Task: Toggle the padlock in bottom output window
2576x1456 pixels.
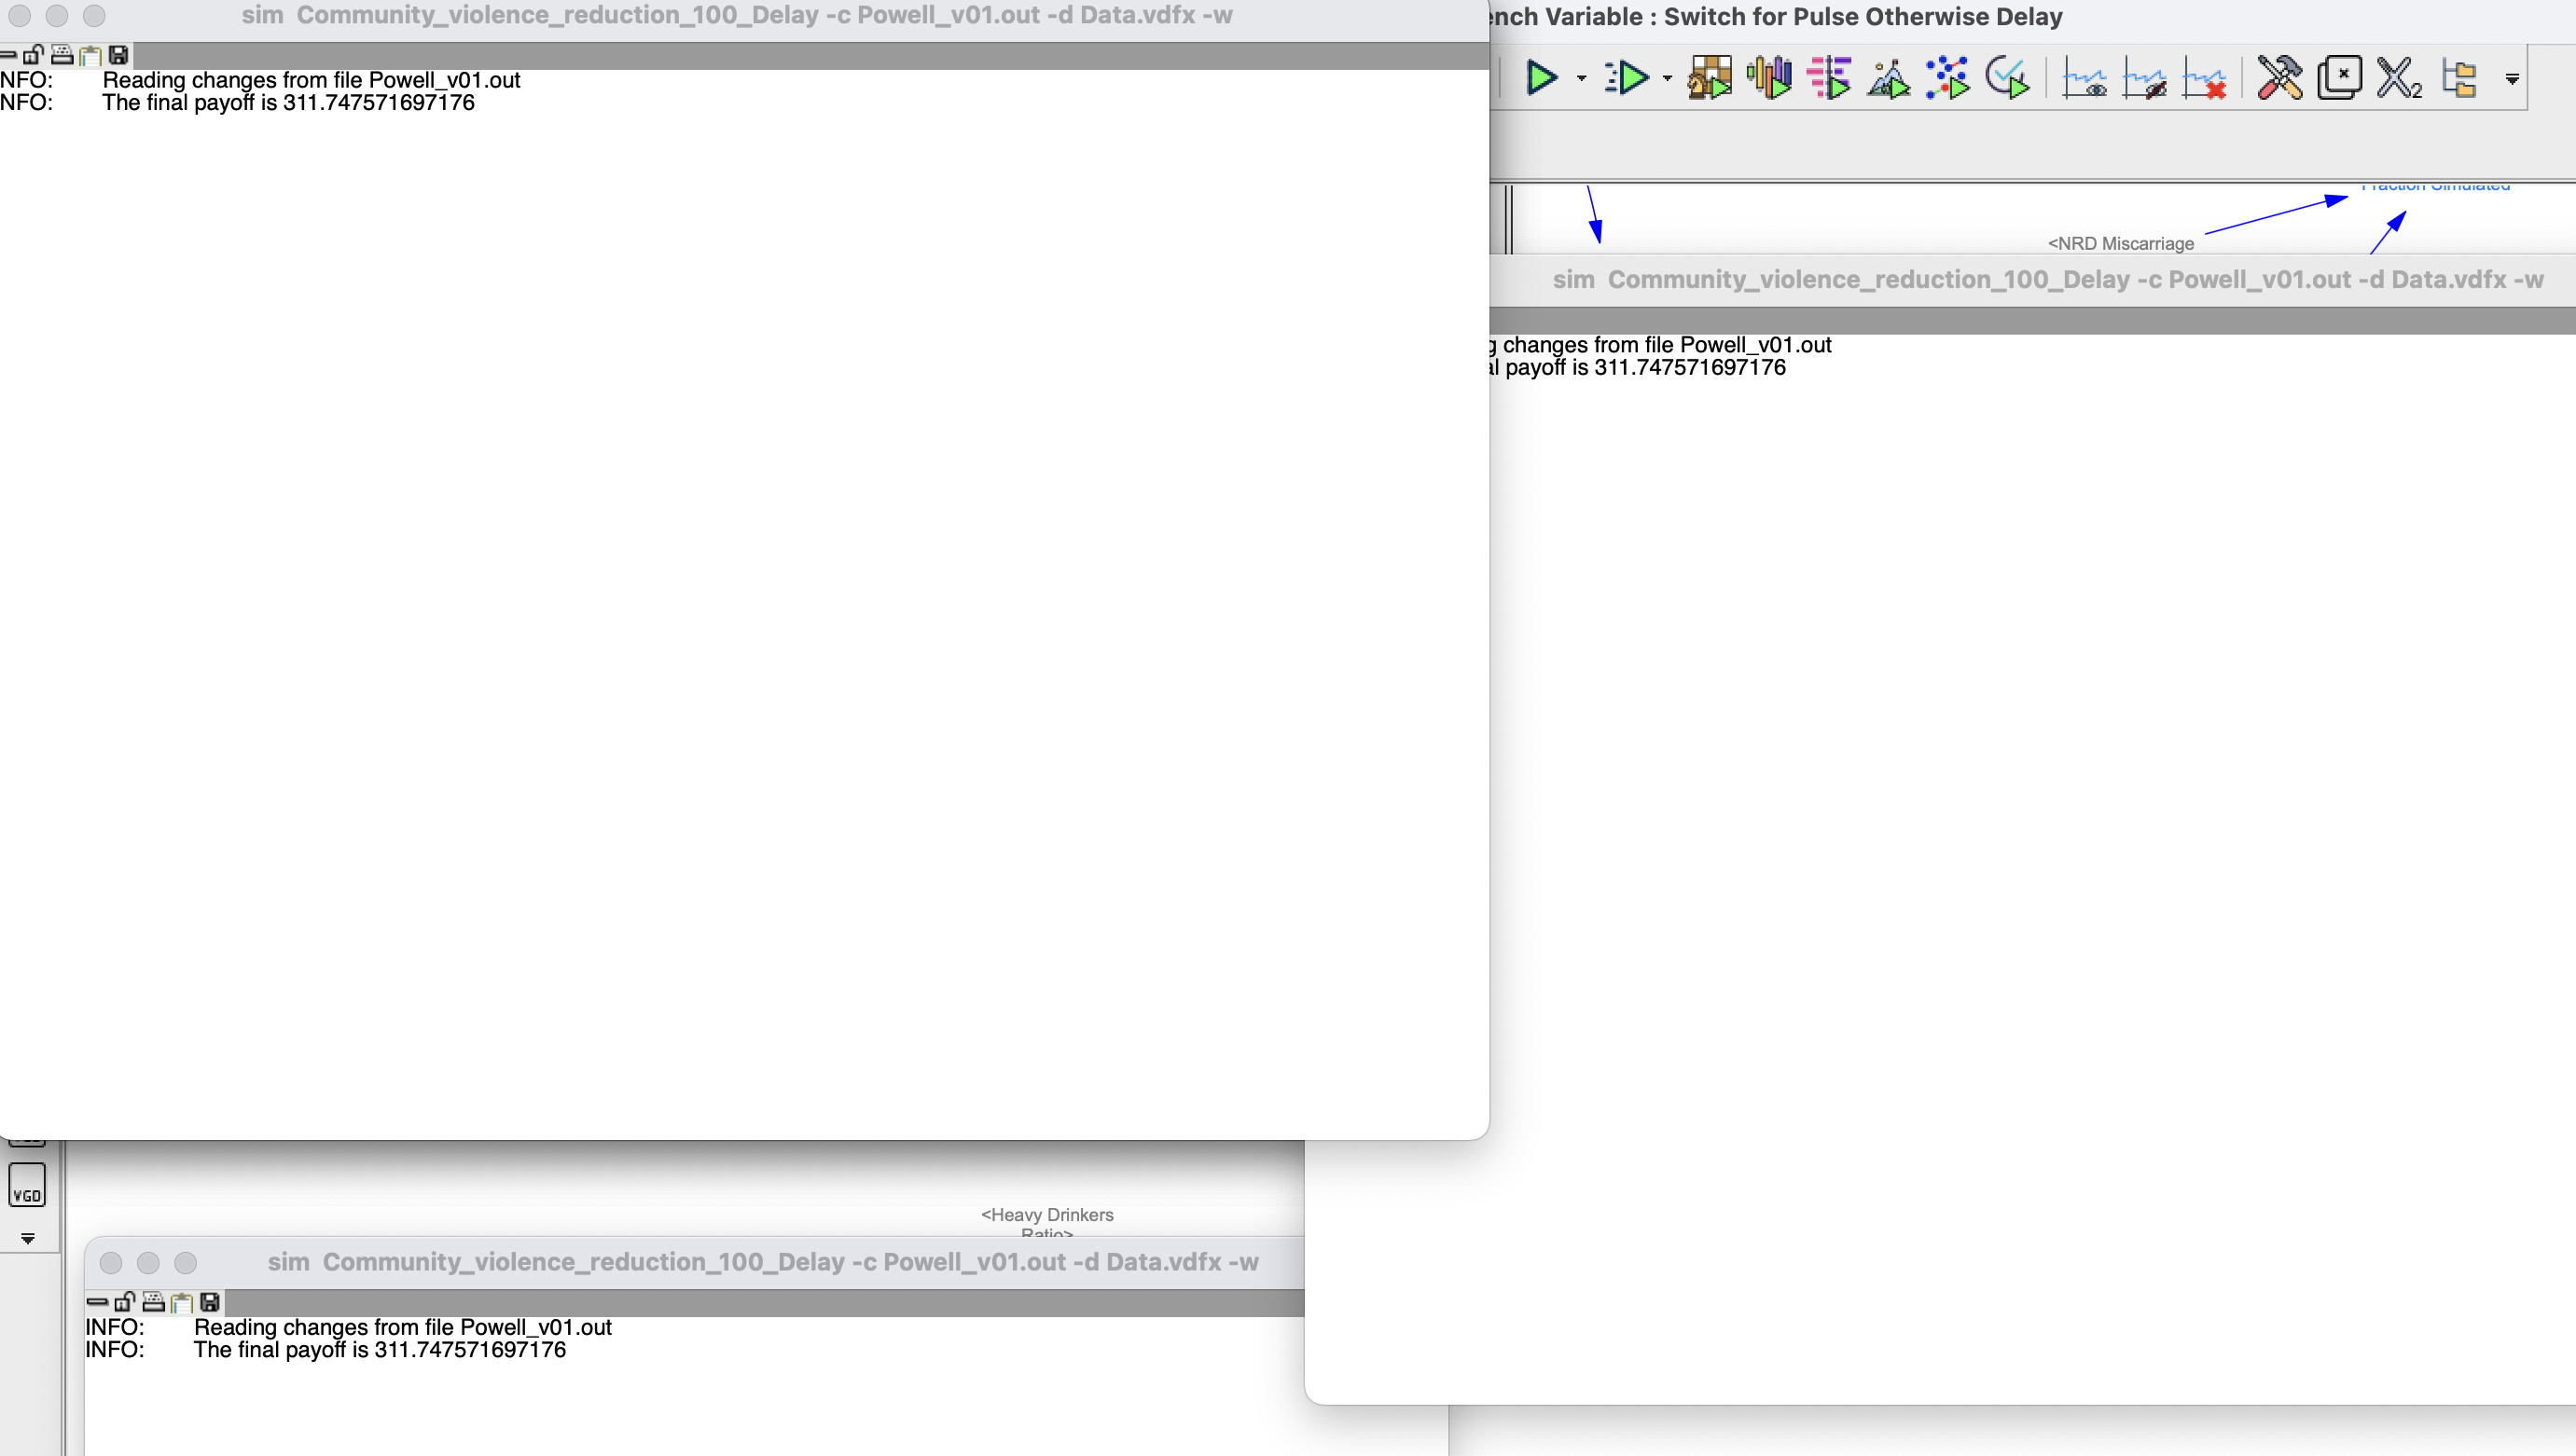Action: 124,1302
